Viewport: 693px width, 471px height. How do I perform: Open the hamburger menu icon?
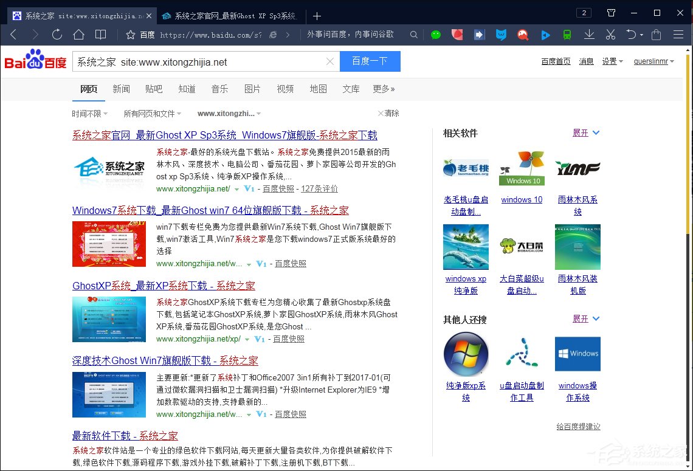point(679,35)
